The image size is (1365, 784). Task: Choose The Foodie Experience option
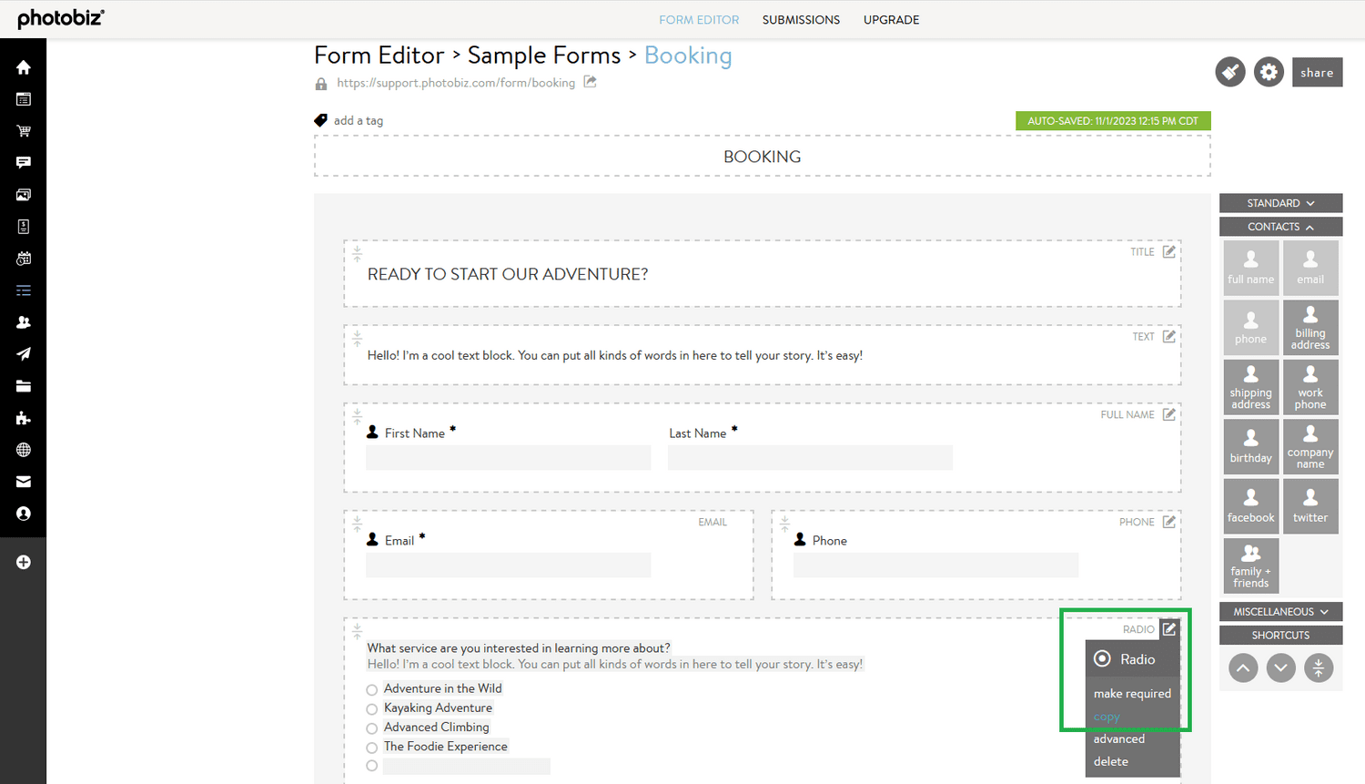(371, 747)
